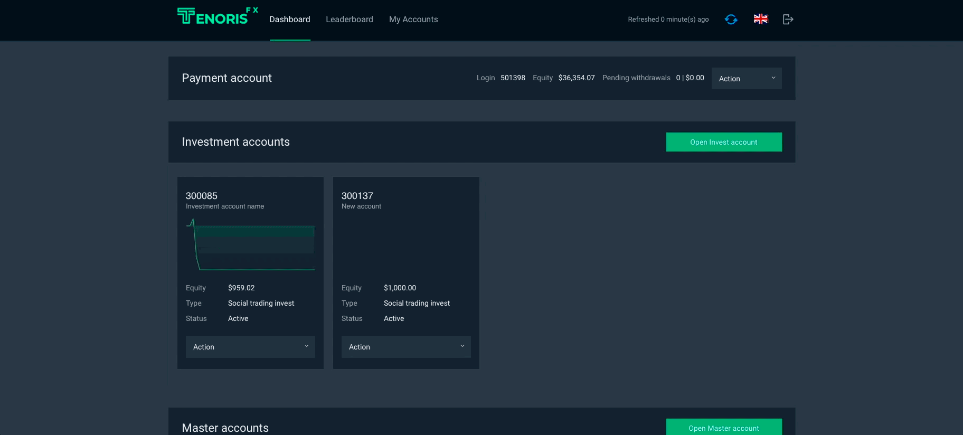The width and height of the screenshot is (963, 435).
Task: Click Open Master account button
Action: [x=723, y=428]
